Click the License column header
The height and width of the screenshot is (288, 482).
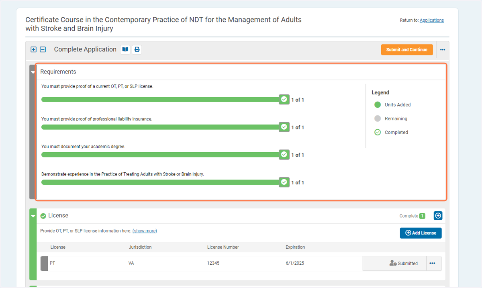click(x=58, y=247)
